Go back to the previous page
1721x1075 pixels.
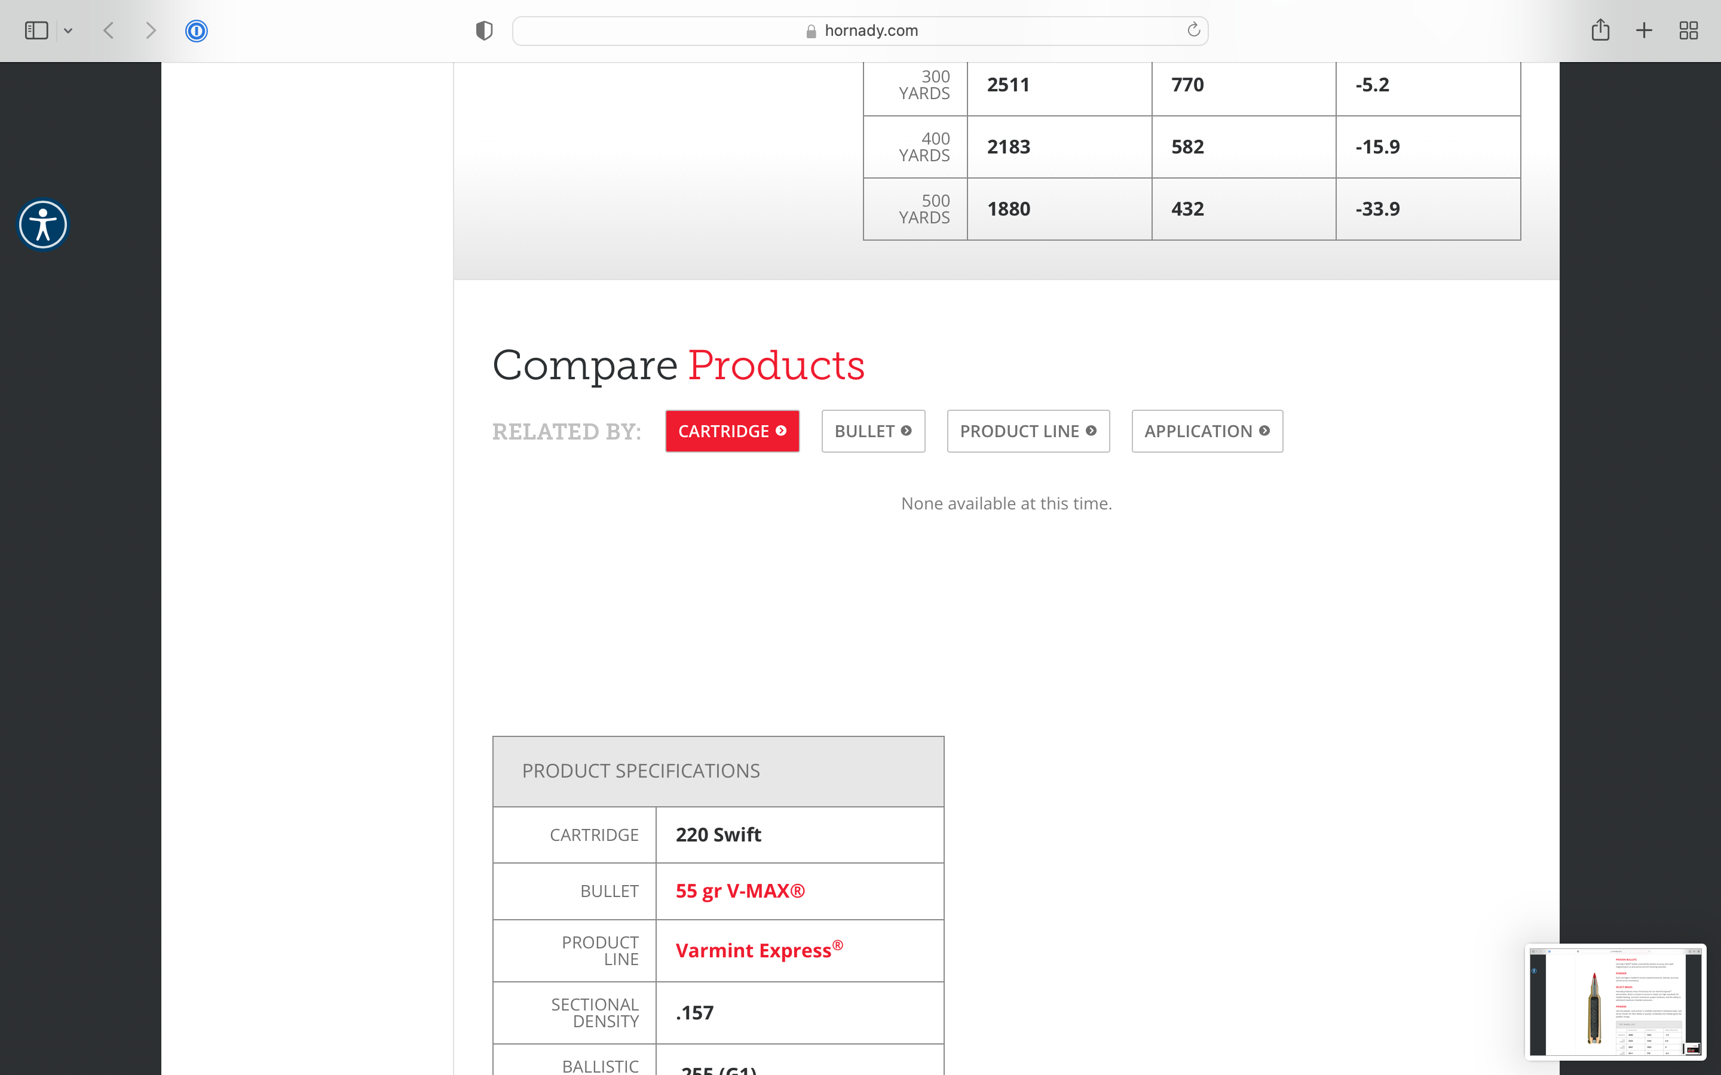point(109,30)
